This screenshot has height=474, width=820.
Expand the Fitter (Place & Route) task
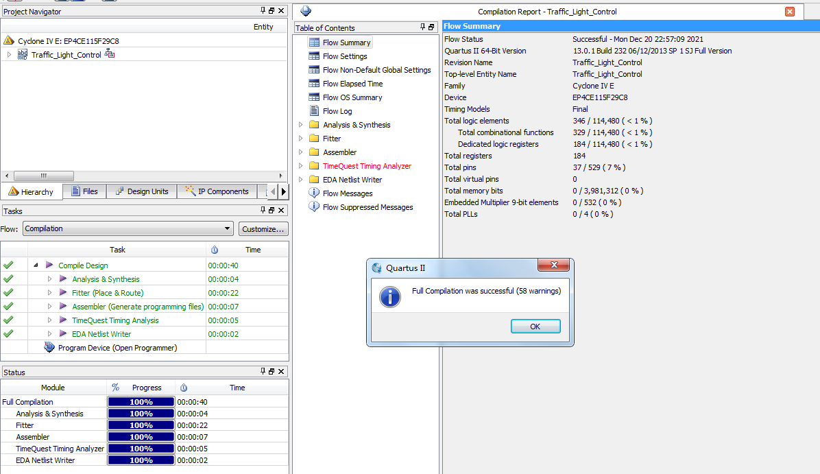49,292
